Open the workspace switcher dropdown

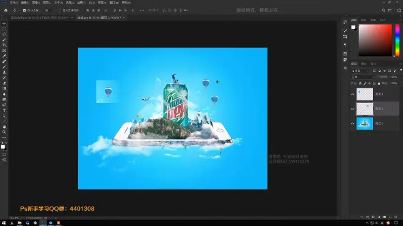[390, 10]
